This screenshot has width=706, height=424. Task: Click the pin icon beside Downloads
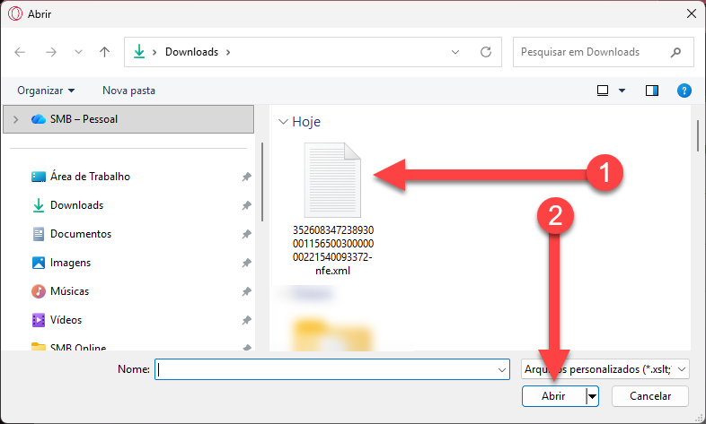tap(246, 205)
